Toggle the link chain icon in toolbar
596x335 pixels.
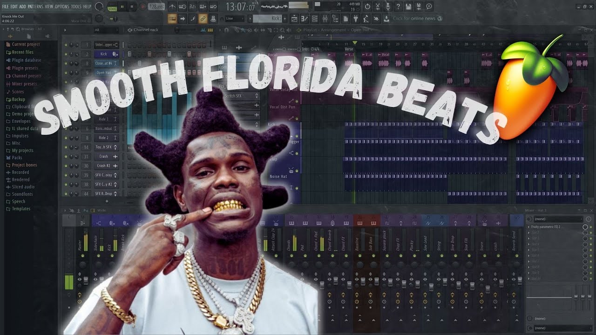pyautogui.click(x=203, y=19)
